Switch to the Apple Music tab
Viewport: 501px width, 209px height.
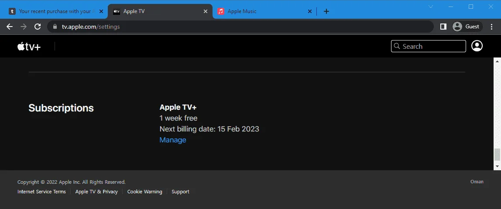[x=264, y=11]
